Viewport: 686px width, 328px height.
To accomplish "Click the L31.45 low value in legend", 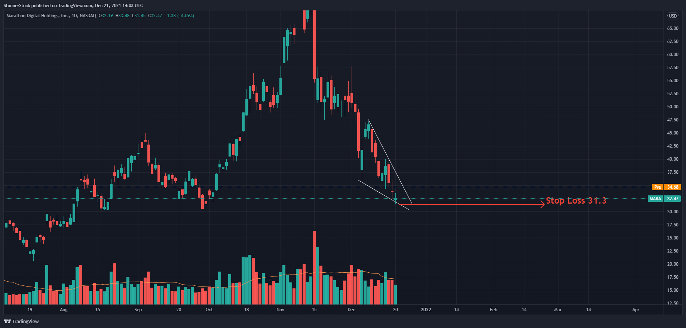I will coord(139,16).
